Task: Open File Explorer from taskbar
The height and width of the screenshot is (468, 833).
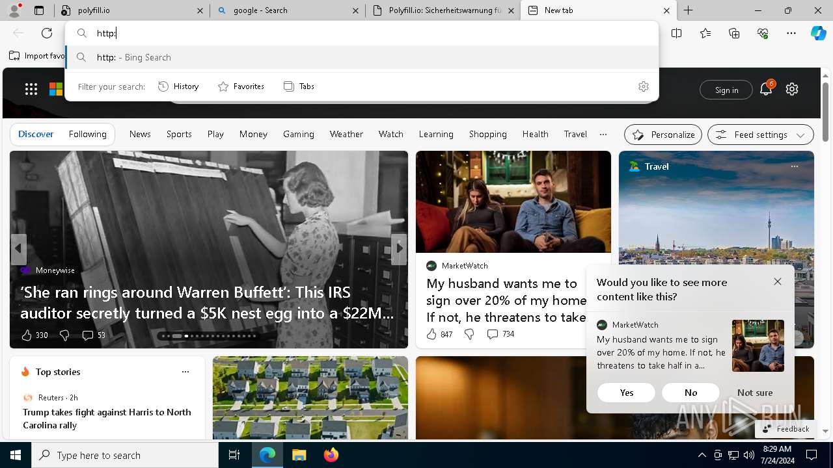Action: tap(299, 455)
